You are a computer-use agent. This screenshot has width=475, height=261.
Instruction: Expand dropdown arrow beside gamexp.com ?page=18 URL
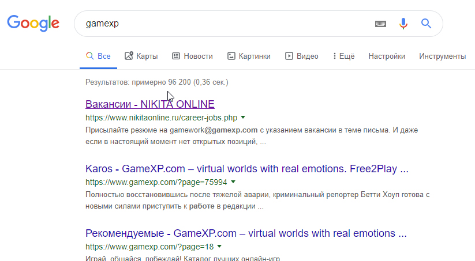pos(219,246)
